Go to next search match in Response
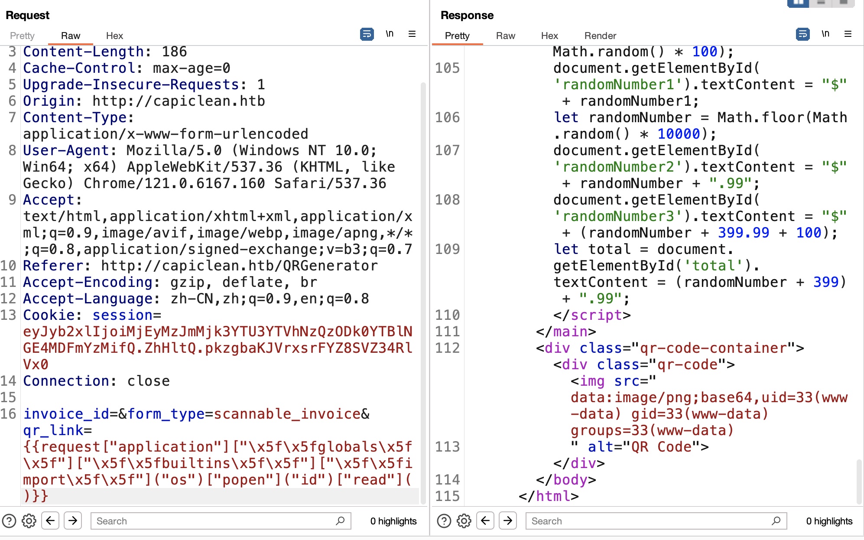The image size is (864, 540). pos(508,520)
